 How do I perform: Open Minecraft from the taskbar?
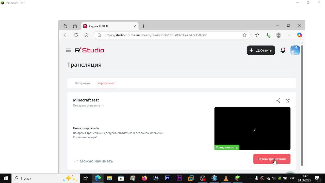tap(237, 178)
